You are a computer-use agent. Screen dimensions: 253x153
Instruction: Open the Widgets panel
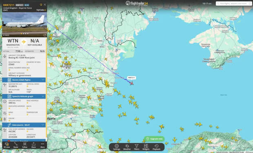click(x=146, y=147)
